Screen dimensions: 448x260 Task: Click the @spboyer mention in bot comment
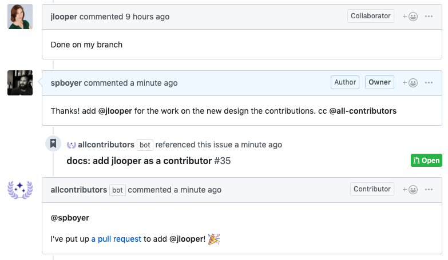70,218
